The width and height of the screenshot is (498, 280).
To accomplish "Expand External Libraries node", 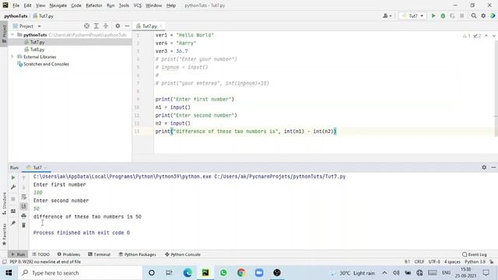I will 12,57.
